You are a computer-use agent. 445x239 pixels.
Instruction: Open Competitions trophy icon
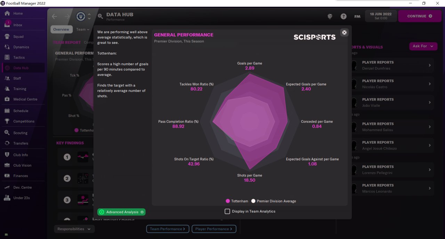pyautogui.click(x=7, y=121)
